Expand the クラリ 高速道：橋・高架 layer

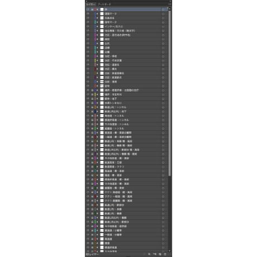tap(97, 192)
